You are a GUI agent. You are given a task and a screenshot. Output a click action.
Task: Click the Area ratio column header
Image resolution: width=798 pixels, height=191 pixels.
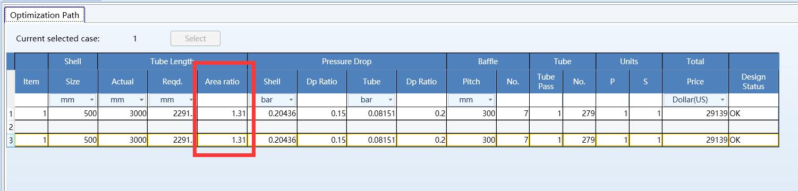(222, 81)
